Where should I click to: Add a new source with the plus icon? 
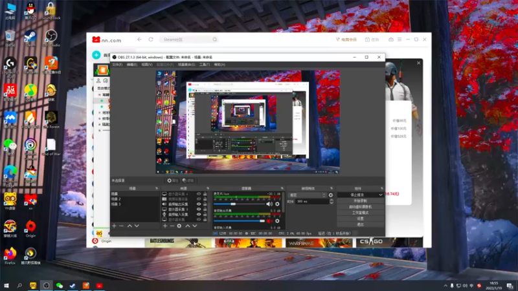(165, 226)
